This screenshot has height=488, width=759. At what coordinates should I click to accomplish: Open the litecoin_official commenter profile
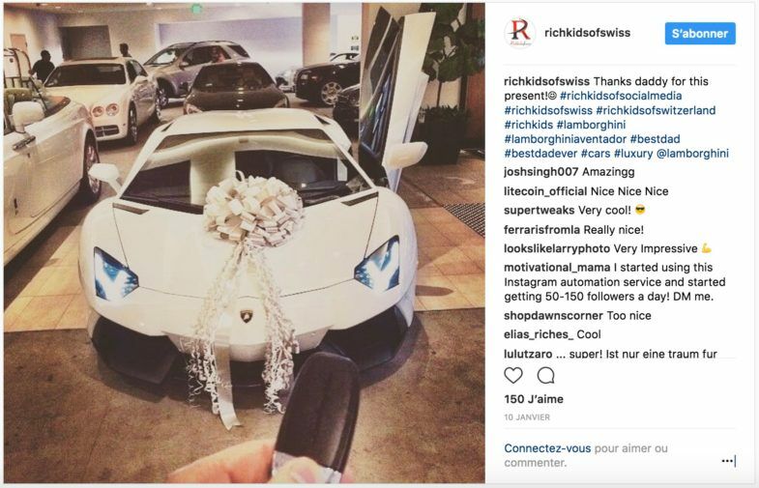point(545,191)
